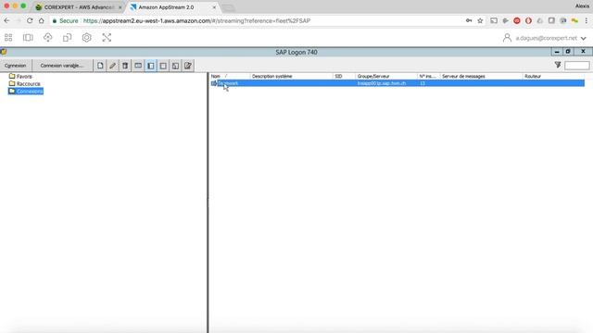The image size is (593, 333).
Task: Click the browser home icon
Action: pos(41,20)
